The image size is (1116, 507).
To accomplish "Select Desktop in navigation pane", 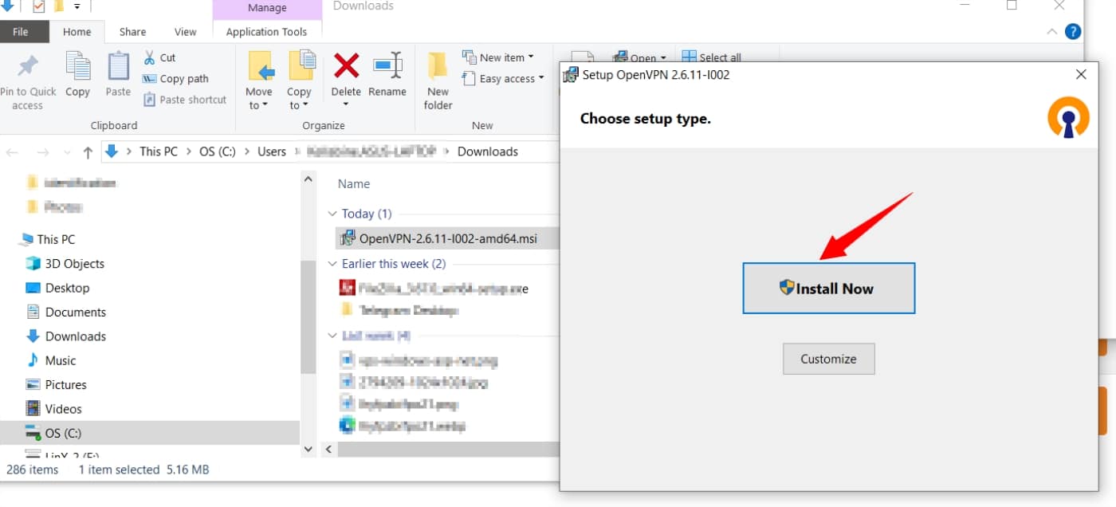I will [x=67, y=288].
